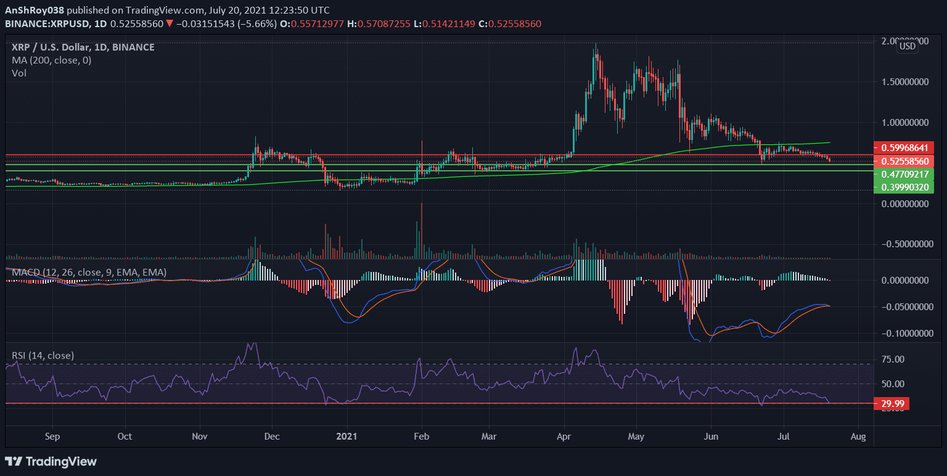
Task: Click the red downward triangle price-change icon
Action: tap(170, 24)
